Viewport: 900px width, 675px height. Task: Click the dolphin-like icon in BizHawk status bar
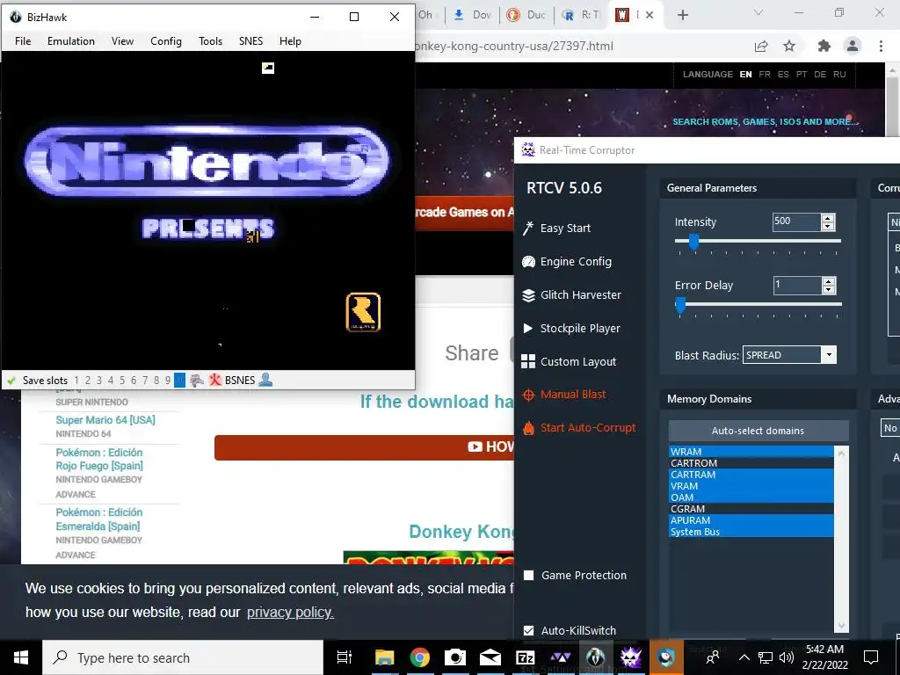197,380
